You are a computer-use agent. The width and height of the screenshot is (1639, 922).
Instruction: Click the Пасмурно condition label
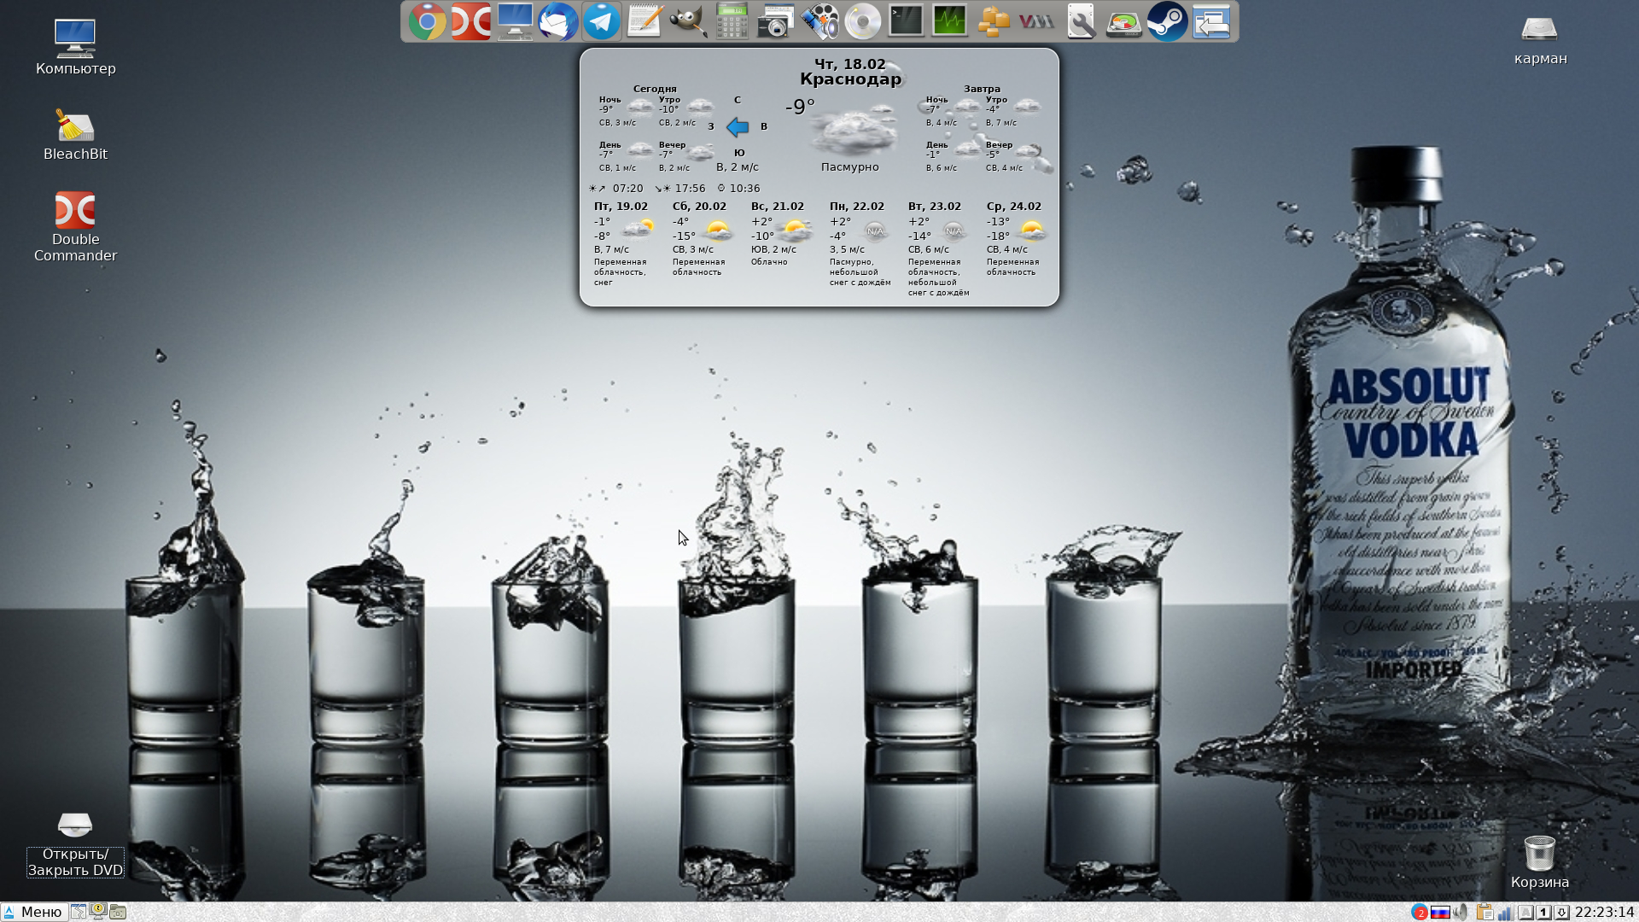pos(849,167)
